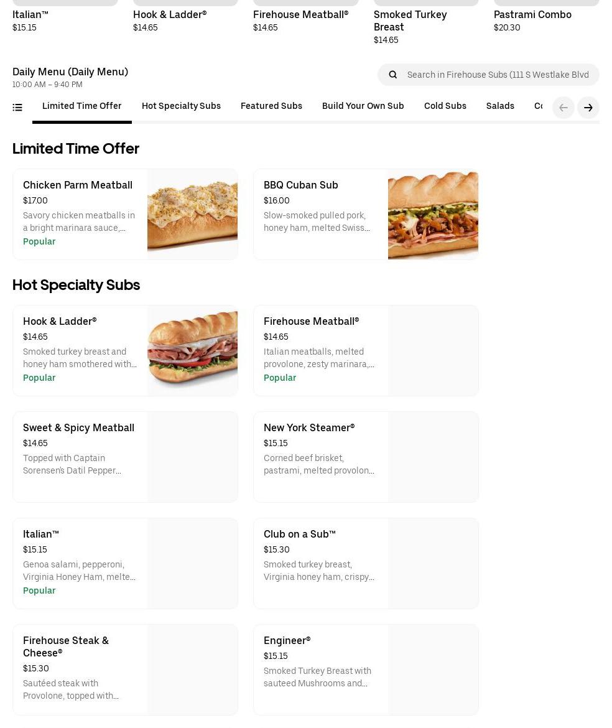Open the Build Your Own Sub tab

pos(363,106)
